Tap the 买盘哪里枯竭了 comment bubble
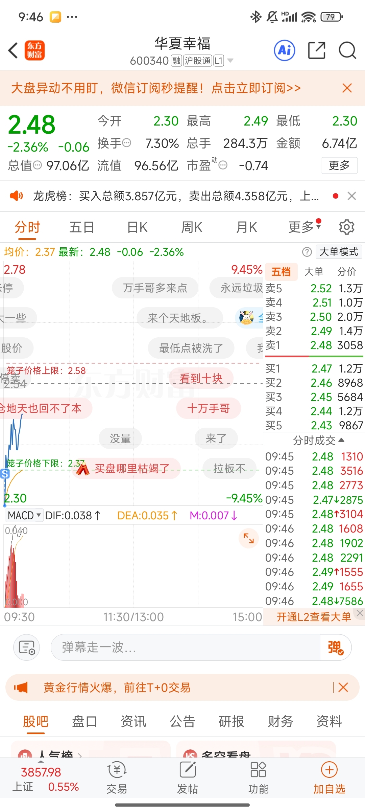The width and height of the screenshot is (365, 812). tap(126, 468)
